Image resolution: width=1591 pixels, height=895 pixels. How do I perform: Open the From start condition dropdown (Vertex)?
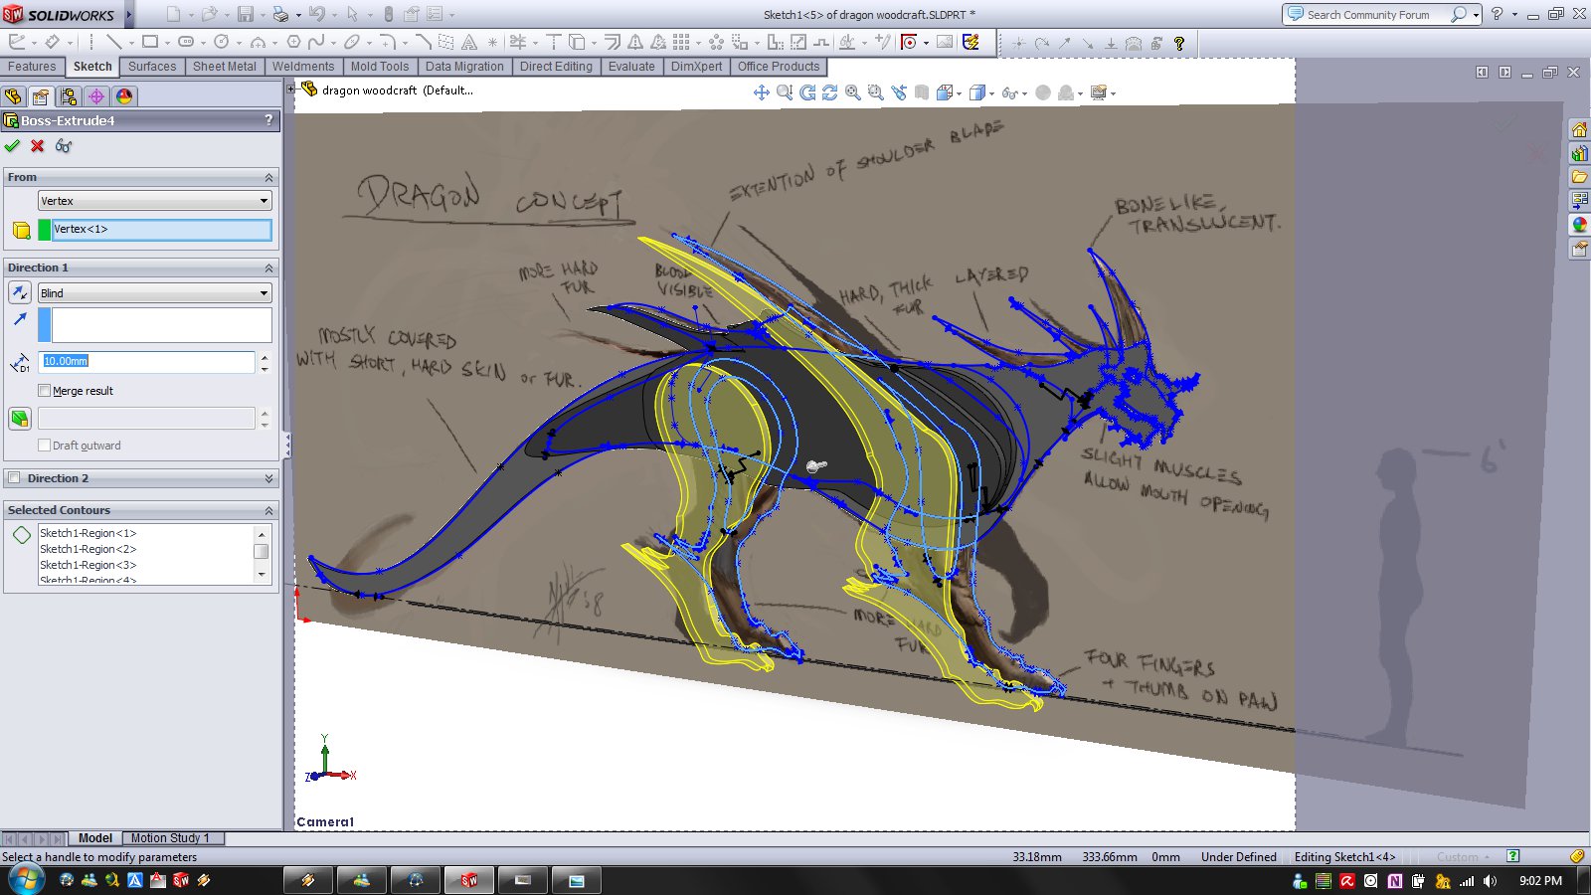click(x=154, y=201)
